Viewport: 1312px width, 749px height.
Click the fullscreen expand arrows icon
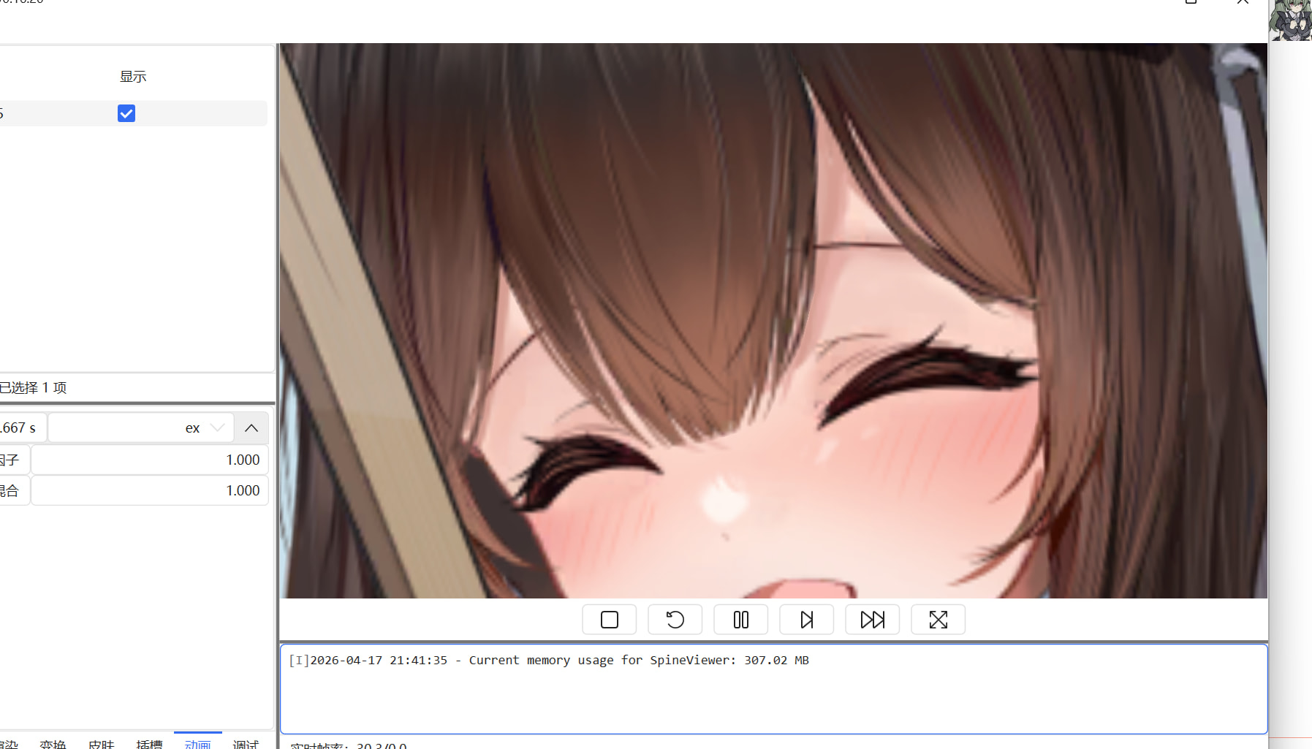point(938,620)
